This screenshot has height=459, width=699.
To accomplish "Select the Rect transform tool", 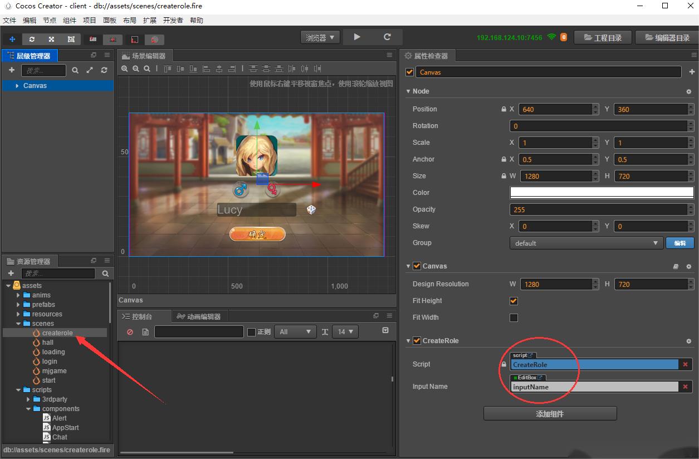I will [x=71, y=40].
